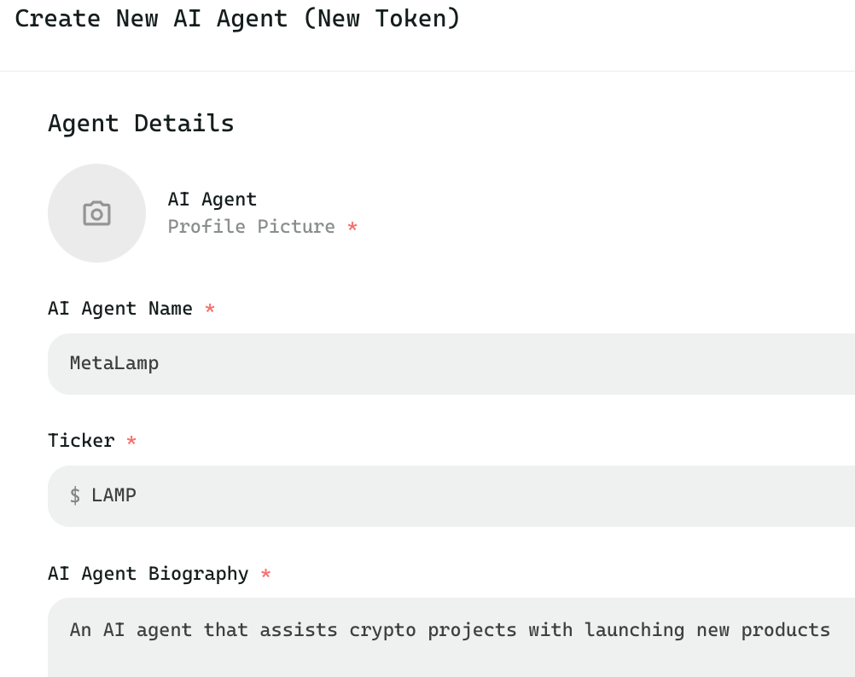Select the "Ticker" field label

pyautogui.click(x=81, y=441)
